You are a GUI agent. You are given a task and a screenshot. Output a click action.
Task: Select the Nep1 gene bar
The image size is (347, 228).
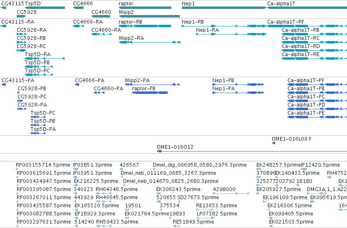[224, 8]
